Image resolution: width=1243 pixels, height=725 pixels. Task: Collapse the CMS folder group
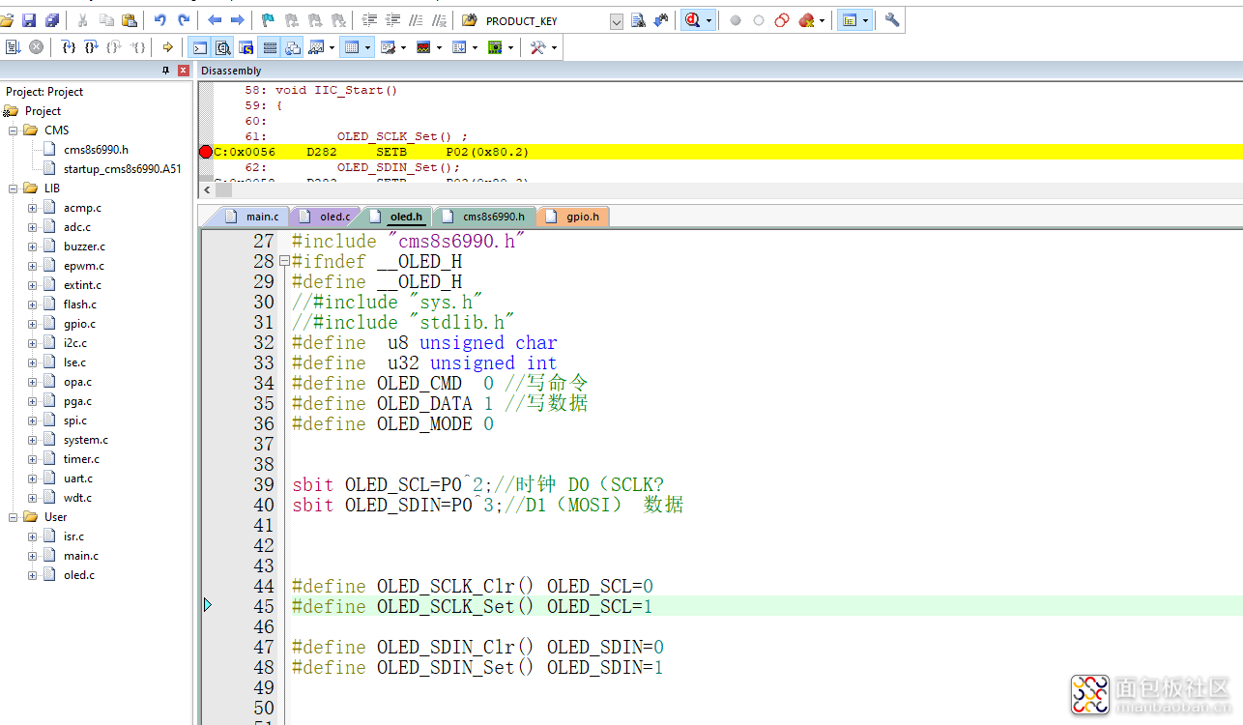tap(14, 130)
